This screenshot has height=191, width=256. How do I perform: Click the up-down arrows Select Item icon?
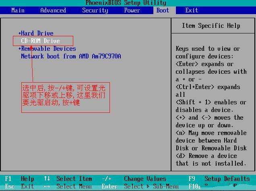coord(47,179)
